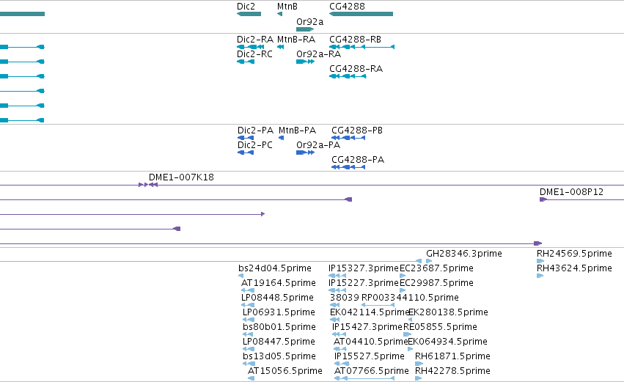This screenshot has height=382, width=624.
Task: Click the IP15527.5prime EST label
Action: (370, 357)
